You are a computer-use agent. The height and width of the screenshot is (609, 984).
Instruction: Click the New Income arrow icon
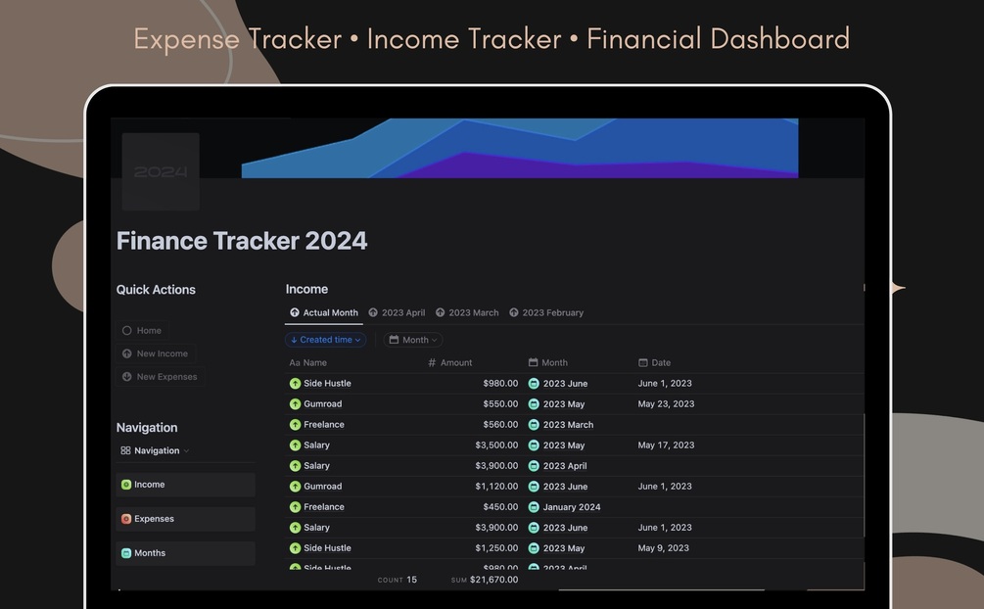[x=126, y=353]
